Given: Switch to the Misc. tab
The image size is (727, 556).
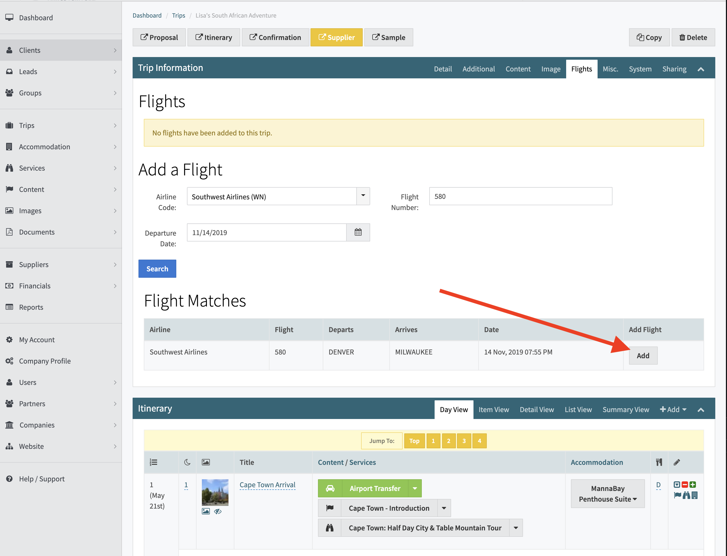Looking at the screenshot, I should coord(610,69).
